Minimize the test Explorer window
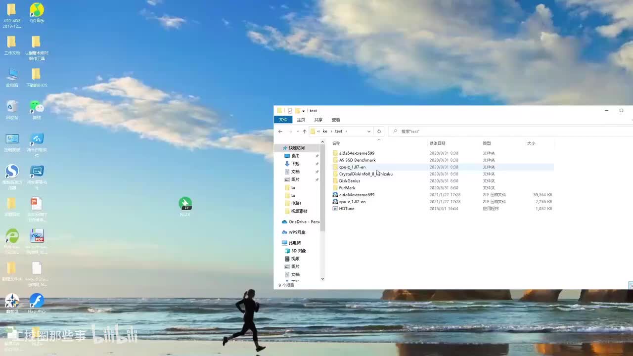The height and width of the screenshot is (356, 633). (606, 111)
